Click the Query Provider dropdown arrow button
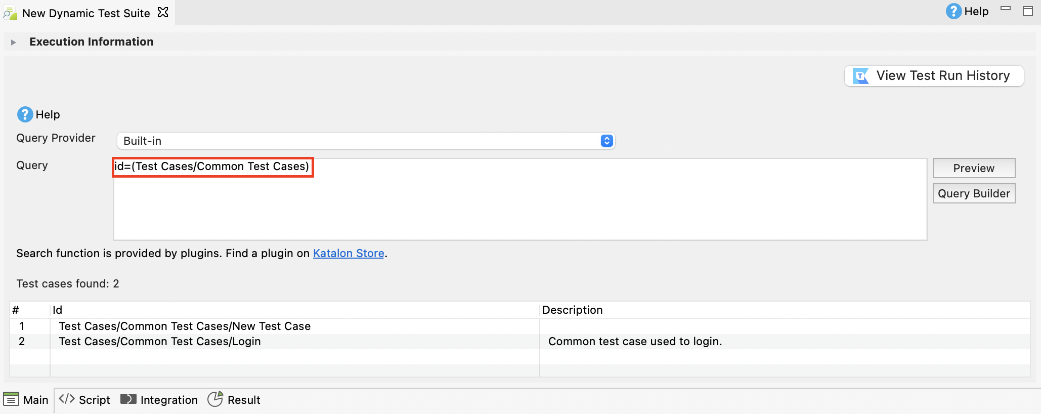 pos(606,141)
